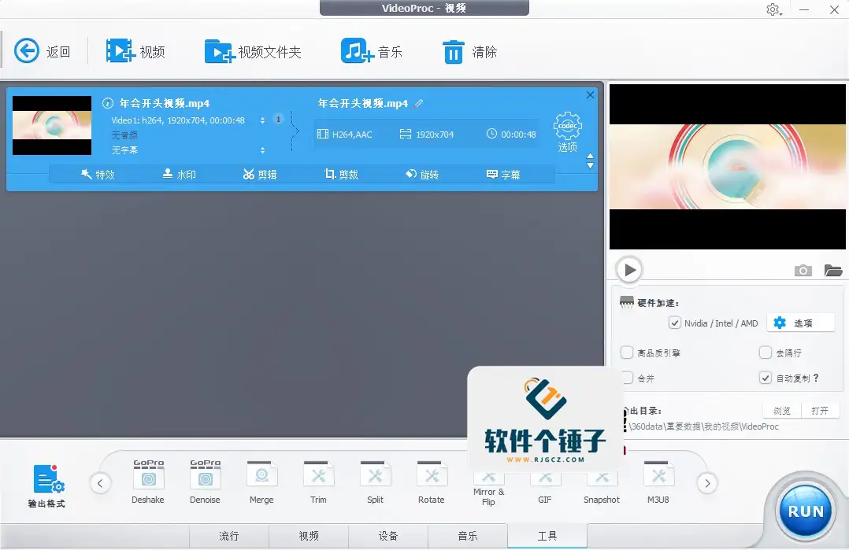Screen dimensions: 849x550
Task: Click 浏览 to browse the output directory
Action: 780,409
